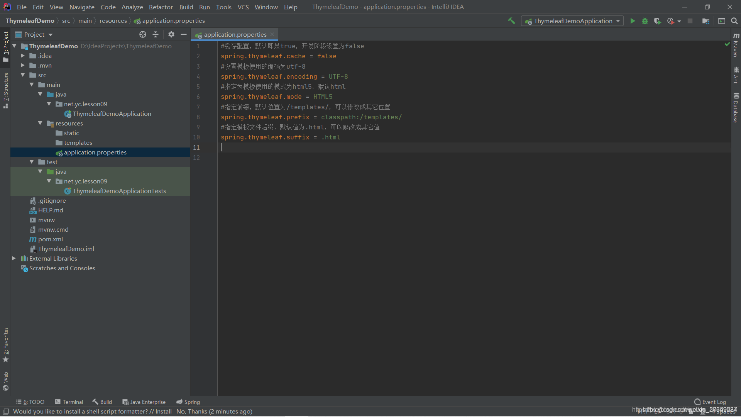The width and height of the screenshot is (741, 417).
Task: Open the Ant tool window
Action: click(736, 75)
